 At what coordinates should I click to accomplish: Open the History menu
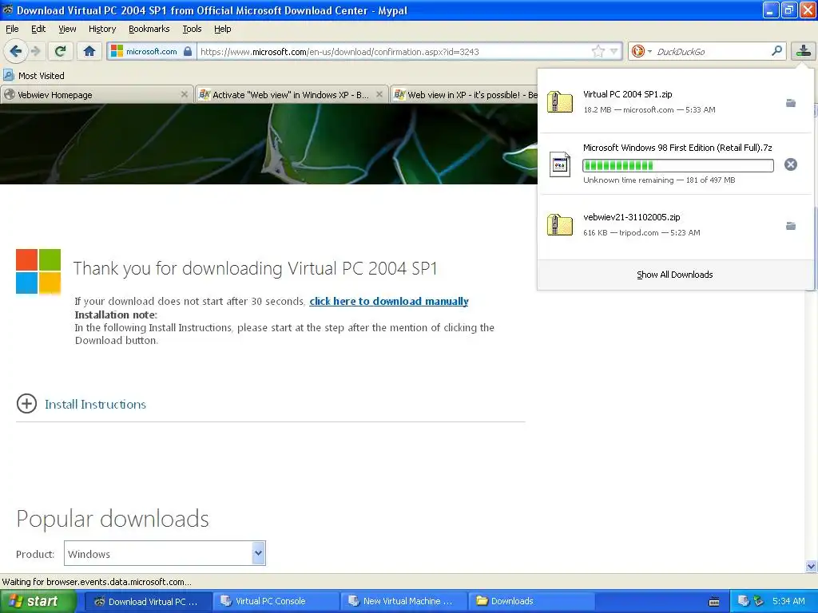[x=101, y=29]
